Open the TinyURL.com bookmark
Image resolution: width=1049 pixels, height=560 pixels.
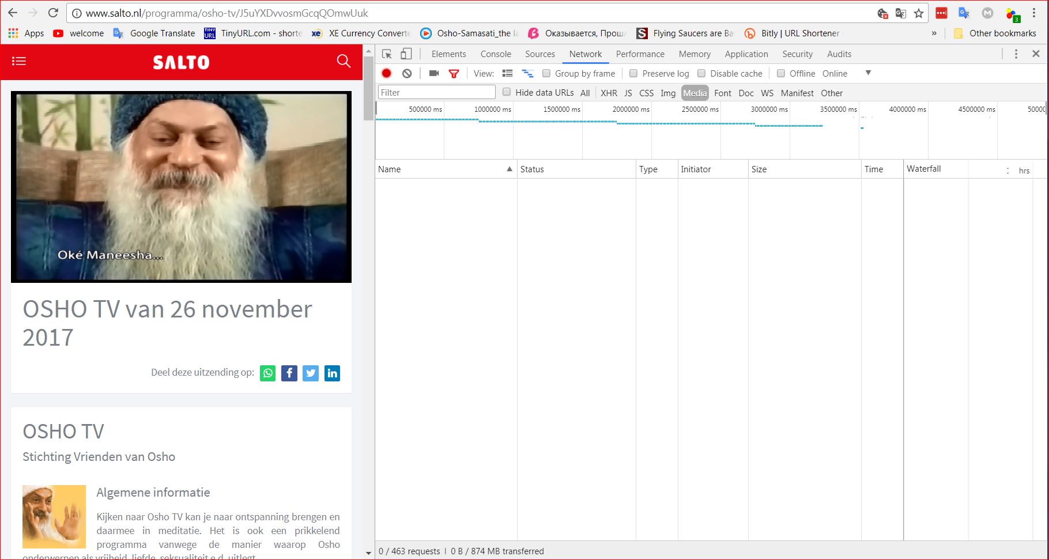(253, 33)
